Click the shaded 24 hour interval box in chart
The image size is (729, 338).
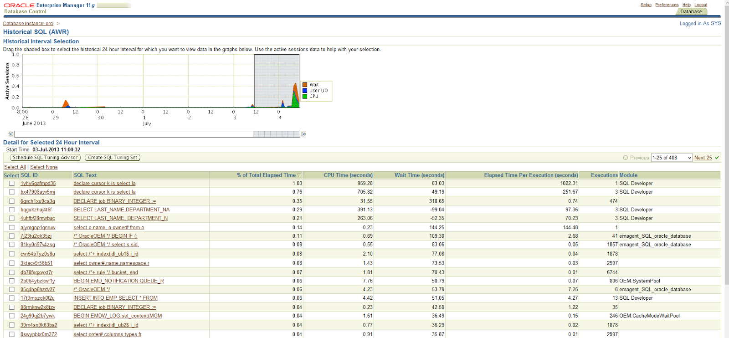[x=277, y=81]
